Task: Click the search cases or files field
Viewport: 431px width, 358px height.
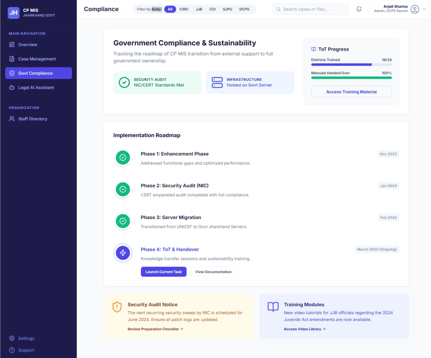Action: (311, 9)
